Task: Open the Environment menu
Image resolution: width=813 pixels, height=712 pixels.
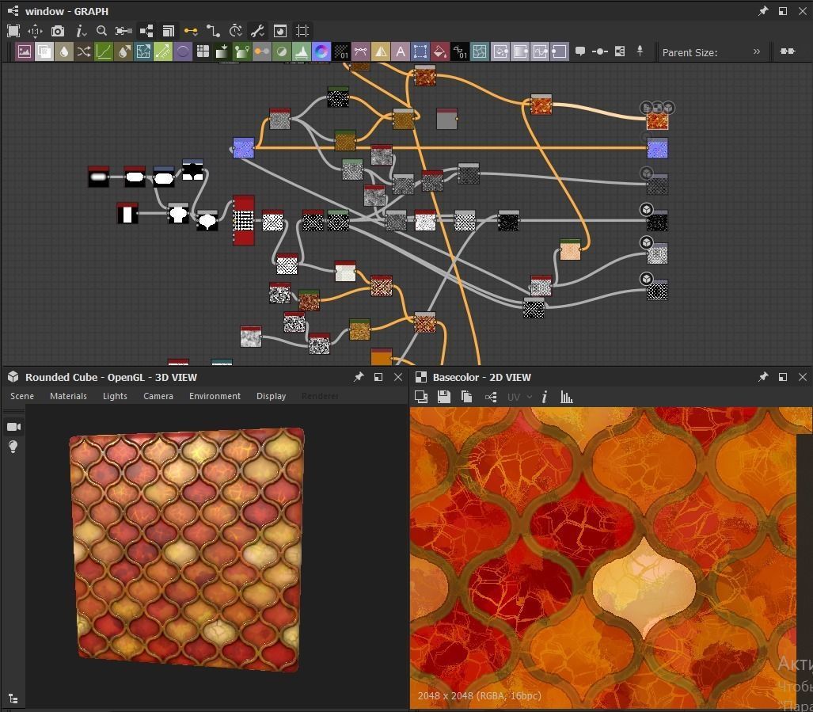Action: coord(215,396)
